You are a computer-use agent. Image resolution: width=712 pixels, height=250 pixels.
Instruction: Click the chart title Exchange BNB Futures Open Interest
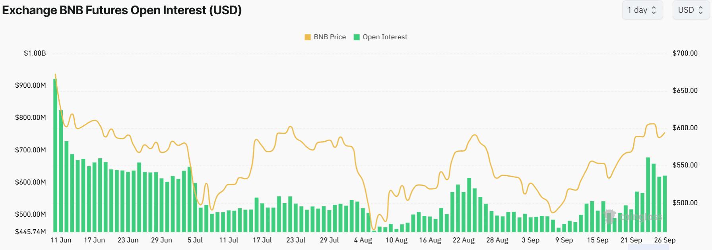tap(122, 10)
